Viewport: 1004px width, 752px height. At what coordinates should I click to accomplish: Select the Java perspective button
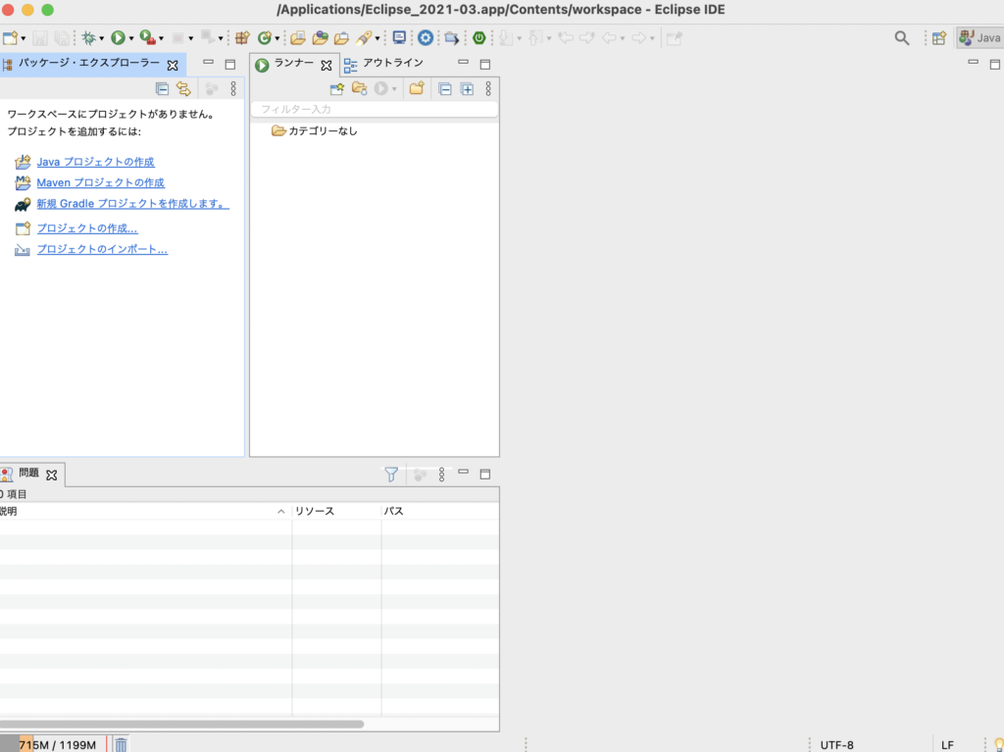pyautogui.click(x=979, y=38)
